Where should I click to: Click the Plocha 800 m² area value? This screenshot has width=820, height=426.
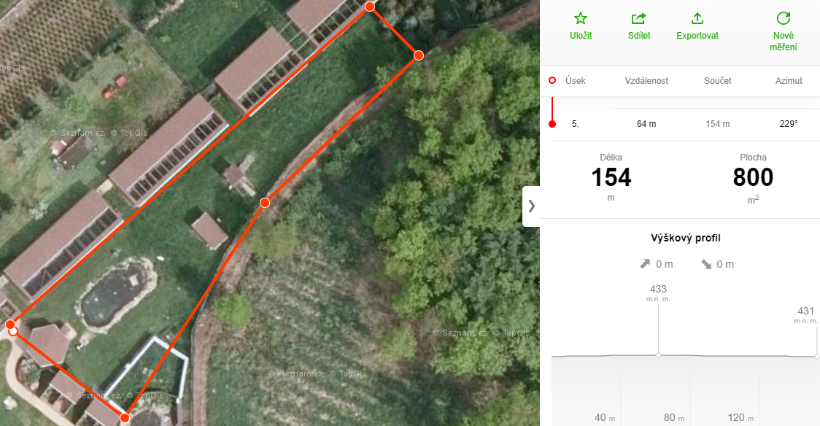[x=753, y=178]
